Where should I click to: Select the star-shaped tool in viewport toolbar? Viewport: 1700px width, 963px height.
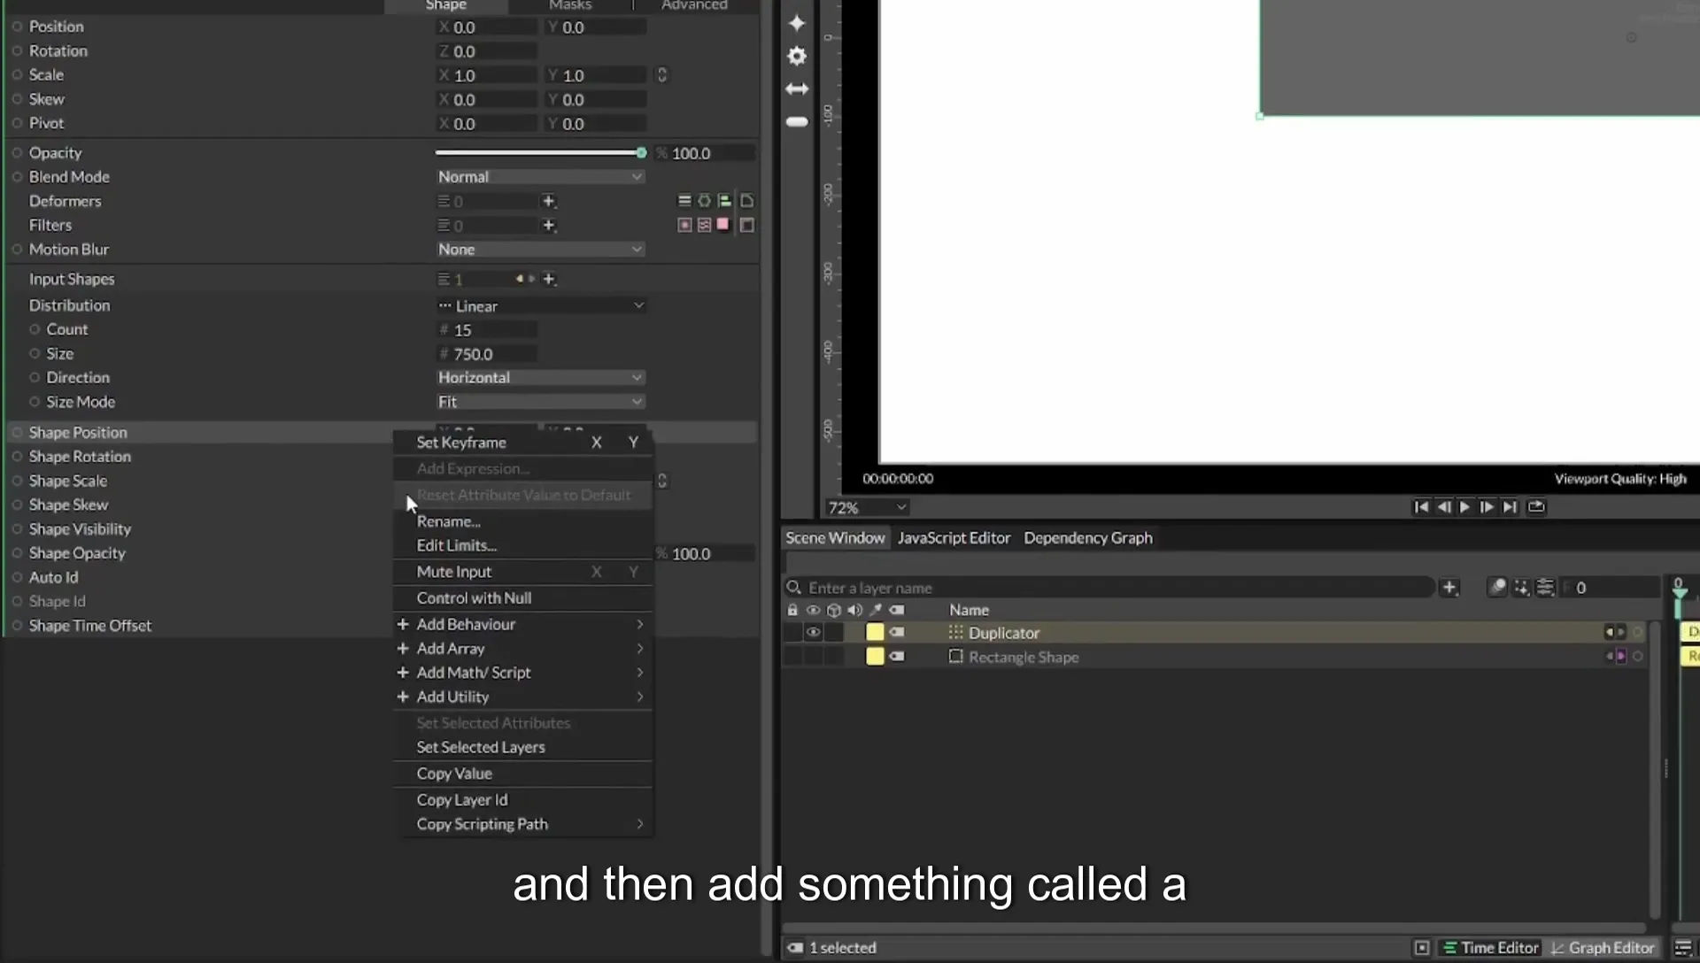[x=797, y=23]
